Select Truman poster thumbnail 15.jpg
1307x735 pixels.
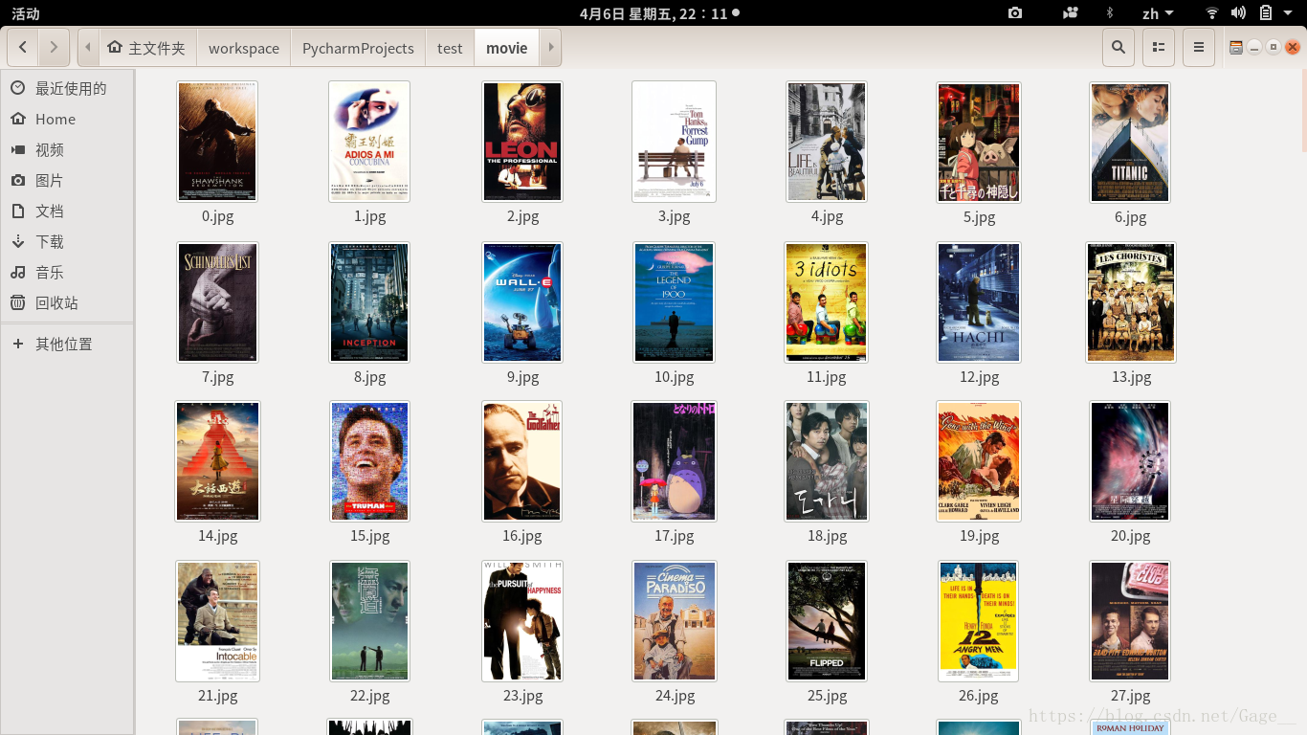click(x=369, y=461)
